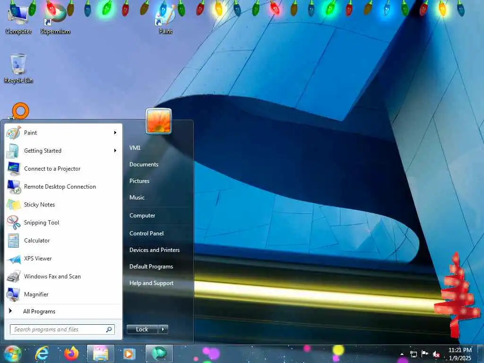This screenshot has height=363, width=484.
Task: Open Calculator from the Start menu
Action: point(63,241)
